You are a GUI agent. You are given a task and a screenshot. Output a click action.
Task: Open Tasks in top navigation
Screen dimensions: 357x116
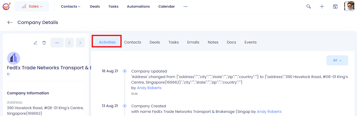point(113,6)
